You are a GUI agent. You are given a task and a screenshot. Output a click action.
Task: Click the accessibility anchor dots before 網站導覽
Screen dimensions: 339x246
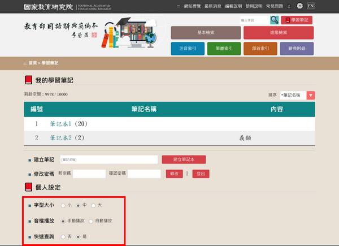(x=179, y=6)
